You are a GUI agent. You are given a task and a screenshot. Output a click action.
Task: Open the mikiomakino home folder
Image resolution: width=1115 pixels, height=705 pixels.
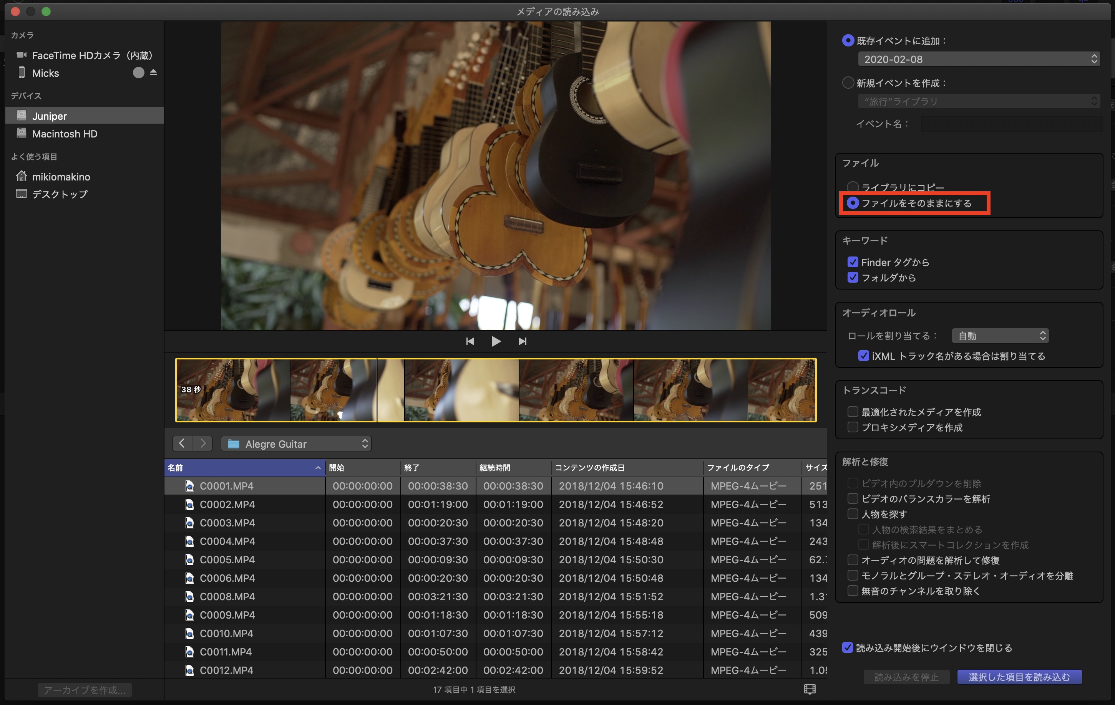(x=61, y=177)
